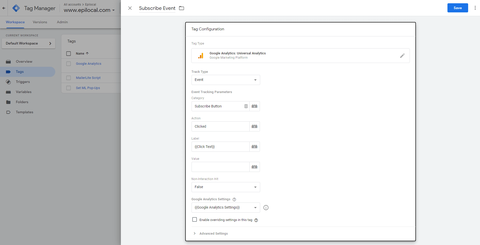
Task: Open the Non-Interaction Hit dropdown
Action: tap(226, 187)
